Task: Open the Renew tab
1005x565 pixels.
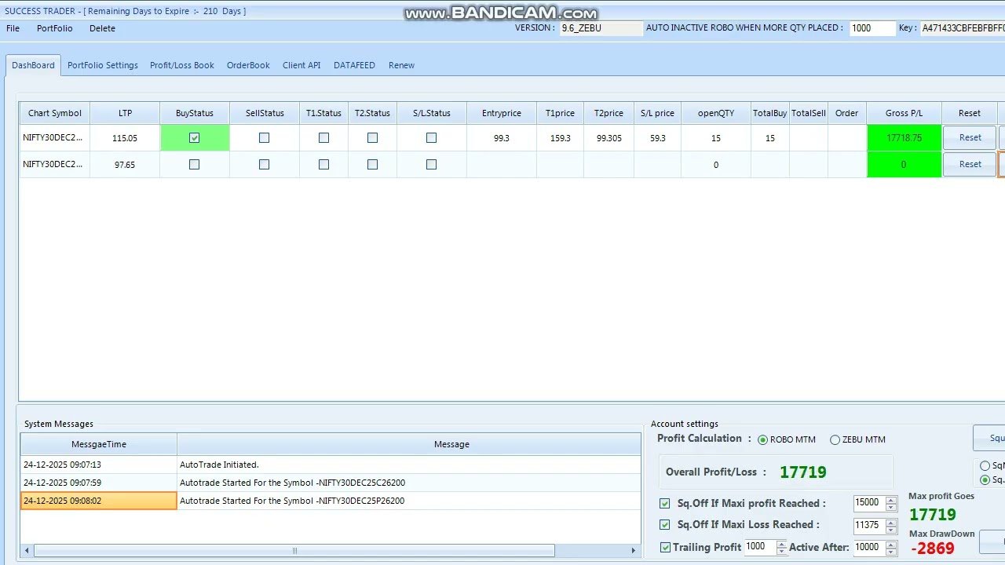Action: 401,65
